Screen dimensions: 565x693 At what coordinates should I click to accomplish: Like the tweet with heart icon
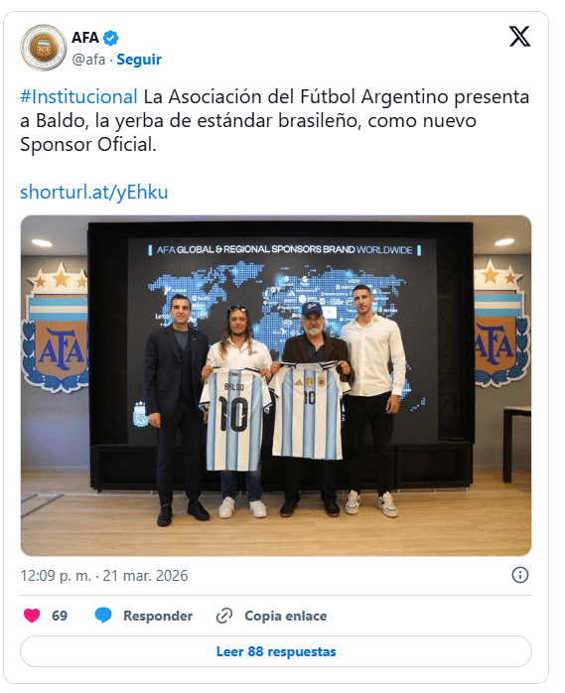[x=32, y=616]
